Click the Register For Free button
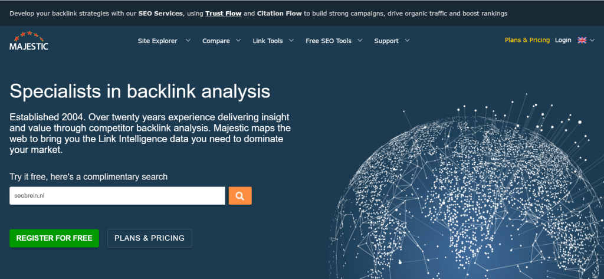This screenshot has height=279, width=604. coord(54,238)
